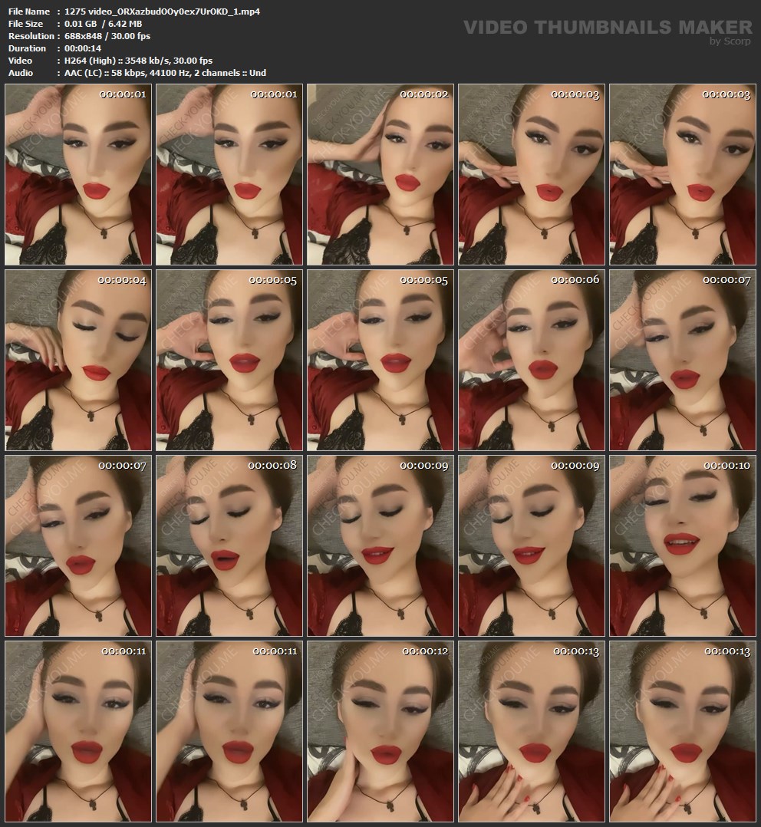Open the thumbnail stamped 00:00:06
Screen dimensions: 761x827
[x=531, y=360]
